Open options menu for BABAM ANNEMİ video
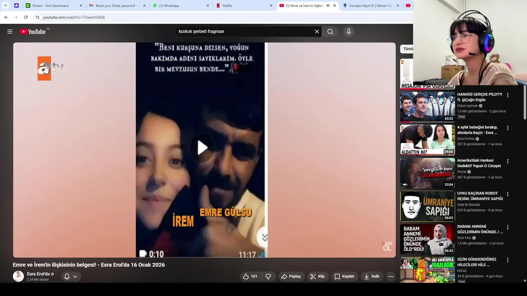 [508, 227]
